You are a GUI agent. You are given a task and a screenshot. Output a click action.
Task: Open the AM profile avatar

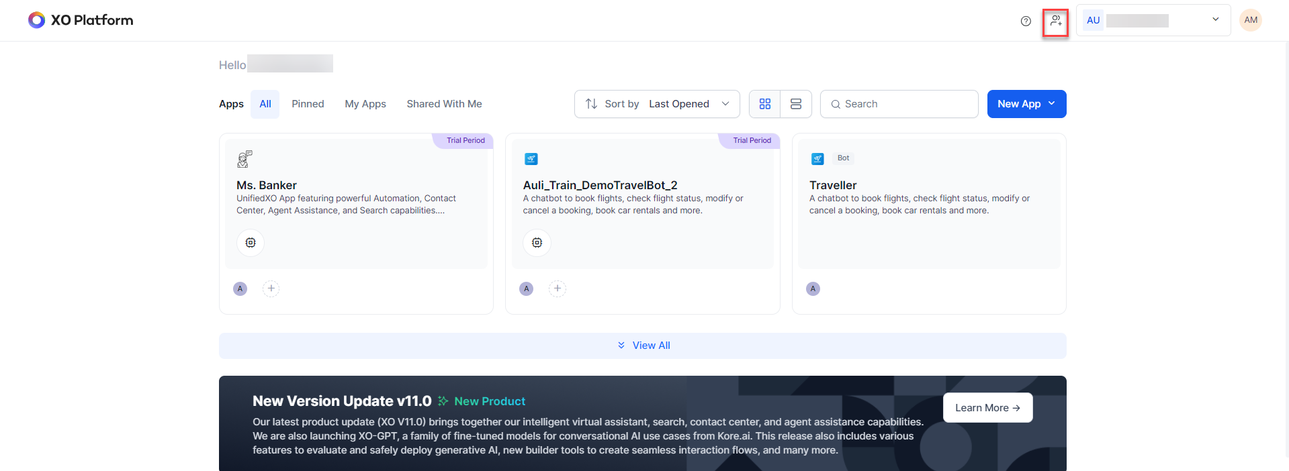click(1250, 20)
